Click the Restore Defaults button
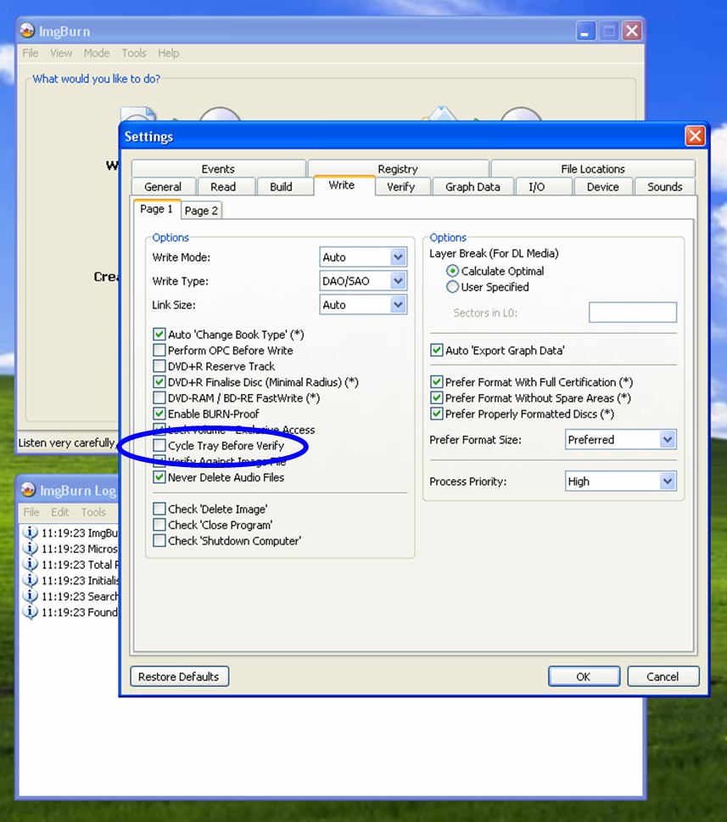The width and height of the screenshot is (727, 822). 179,676
